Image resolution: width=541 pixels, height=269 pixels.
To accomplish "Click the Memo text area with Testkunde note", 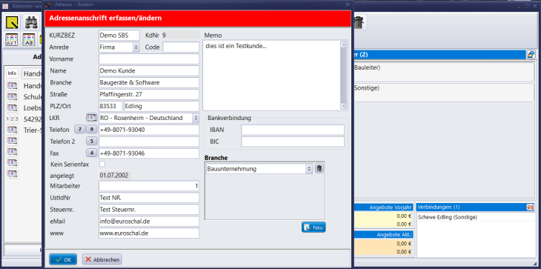I will [x=271, y=75].
